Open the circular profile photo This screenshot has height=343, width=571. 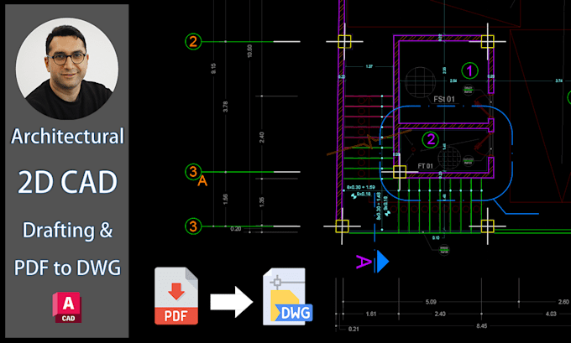point(67,69)
